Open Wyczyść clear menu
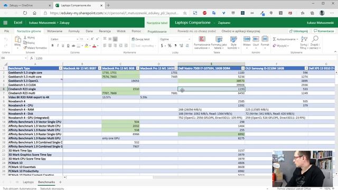 [x=280, y=46]
